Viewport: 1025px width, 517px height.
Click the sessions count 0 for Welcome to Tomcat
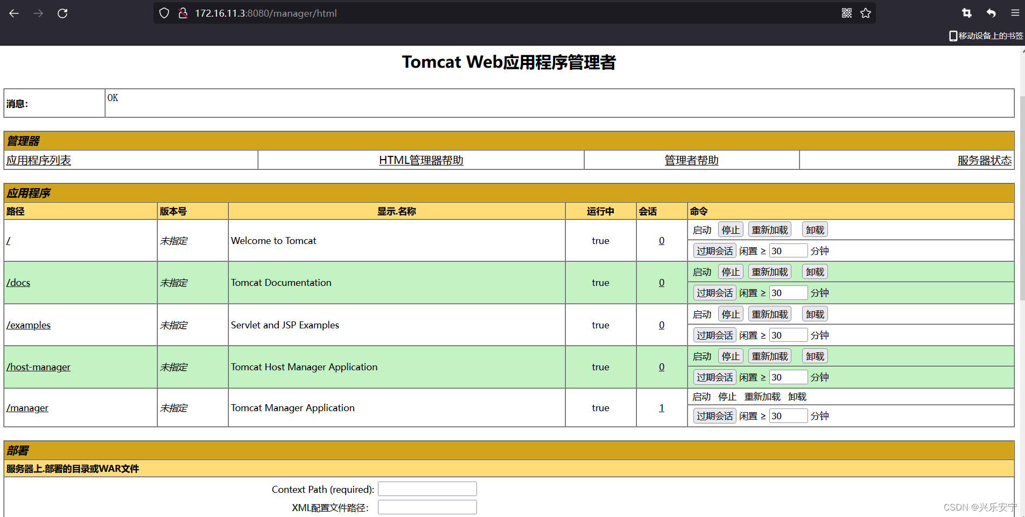pos(662,241)
